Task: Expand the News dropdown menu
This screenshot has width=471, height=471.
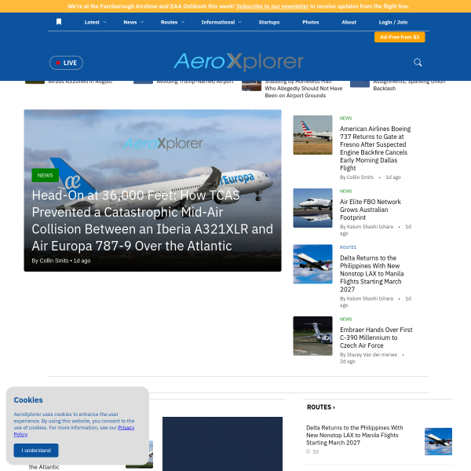Action: click(x=133, y=22)
